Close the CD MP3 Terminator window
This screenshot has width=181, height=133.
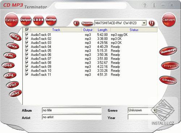(172, 5)
